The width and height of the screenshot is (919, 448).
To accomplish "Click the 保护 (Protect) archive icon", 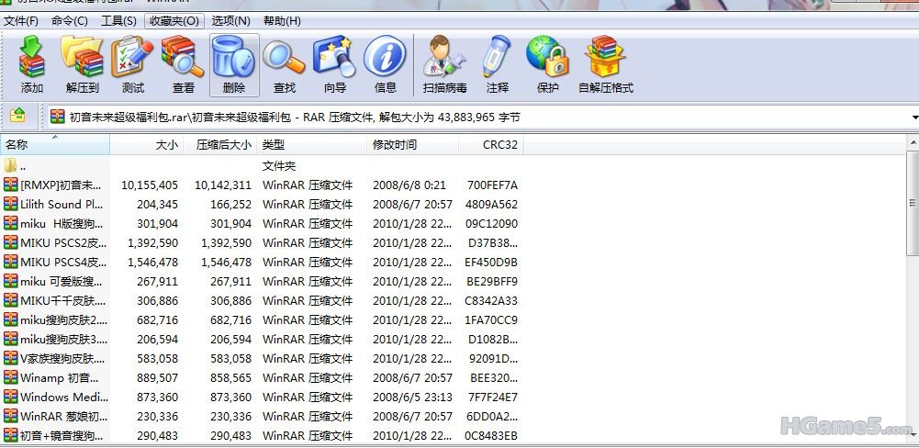I will tap(547, 64).
